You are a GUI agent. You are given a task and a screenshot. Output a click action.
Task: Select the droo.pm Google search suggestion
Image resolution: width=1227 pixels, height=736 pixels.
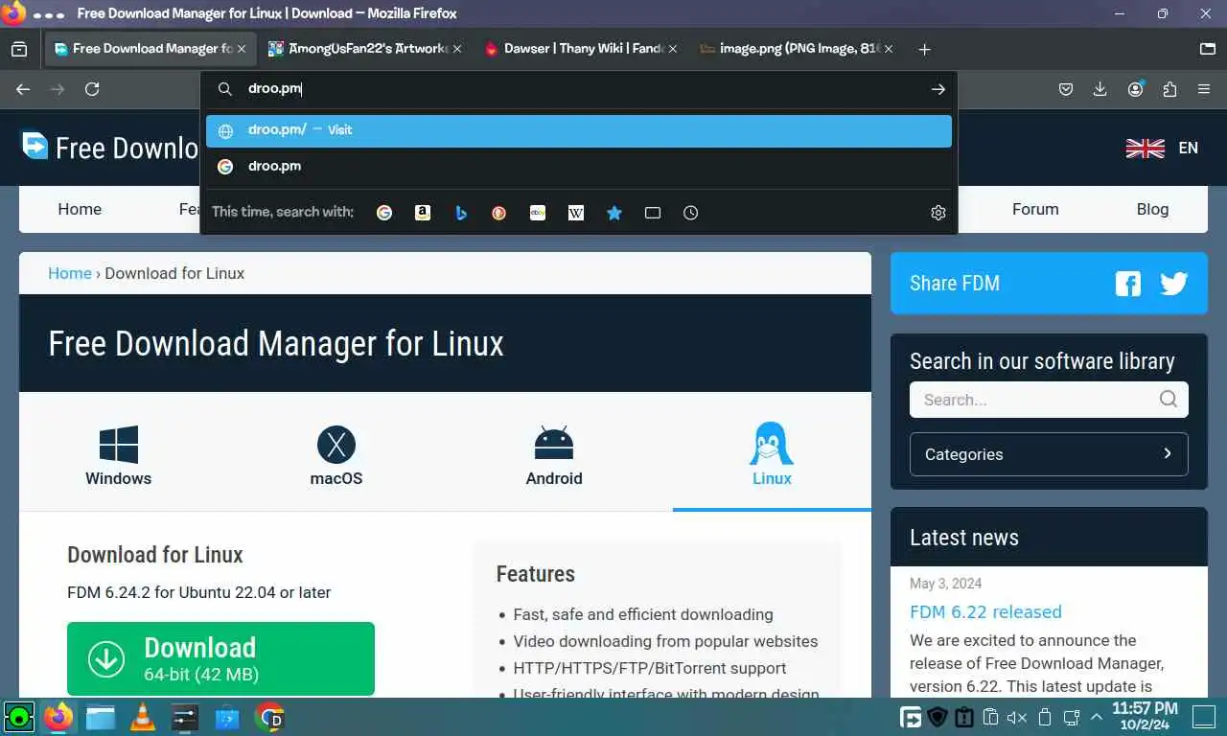(579, 166)
